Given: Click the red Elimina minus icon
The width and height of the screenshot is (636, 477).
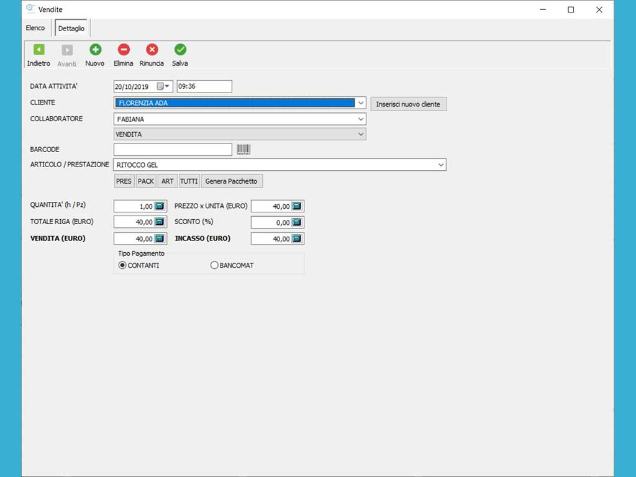Looking at the screenshot, I should tap(124, 50).
